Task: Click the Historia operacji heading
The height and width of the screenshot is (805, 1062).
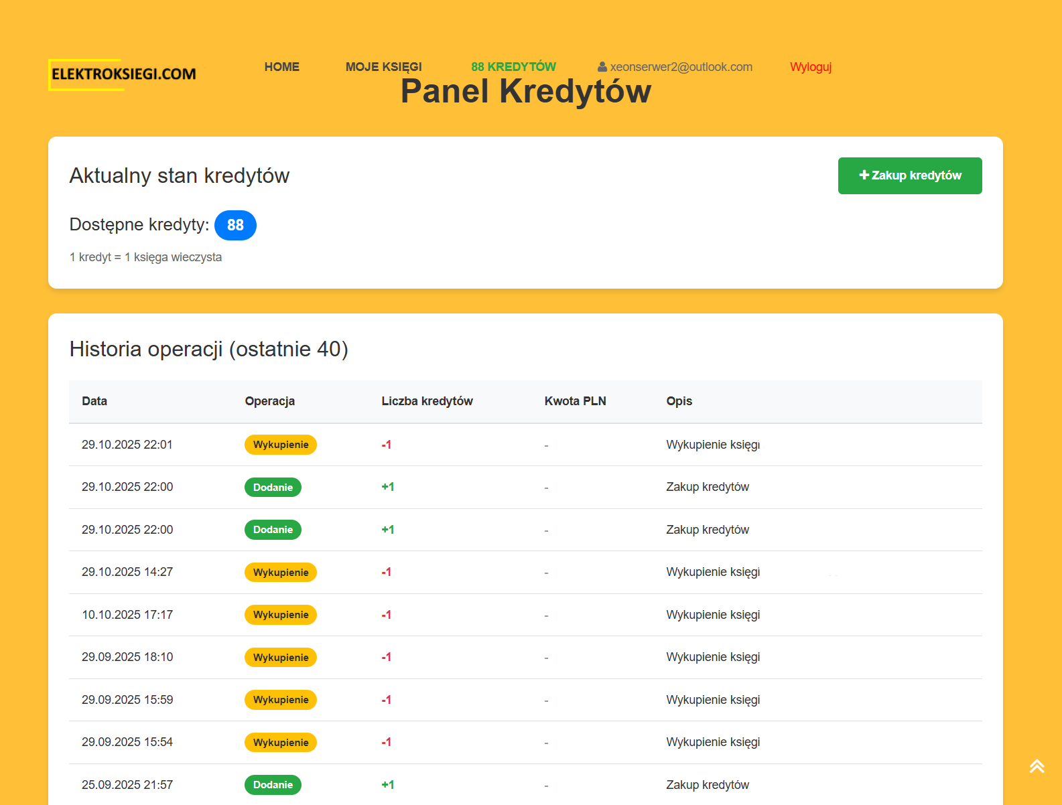Action: point(208,349)
